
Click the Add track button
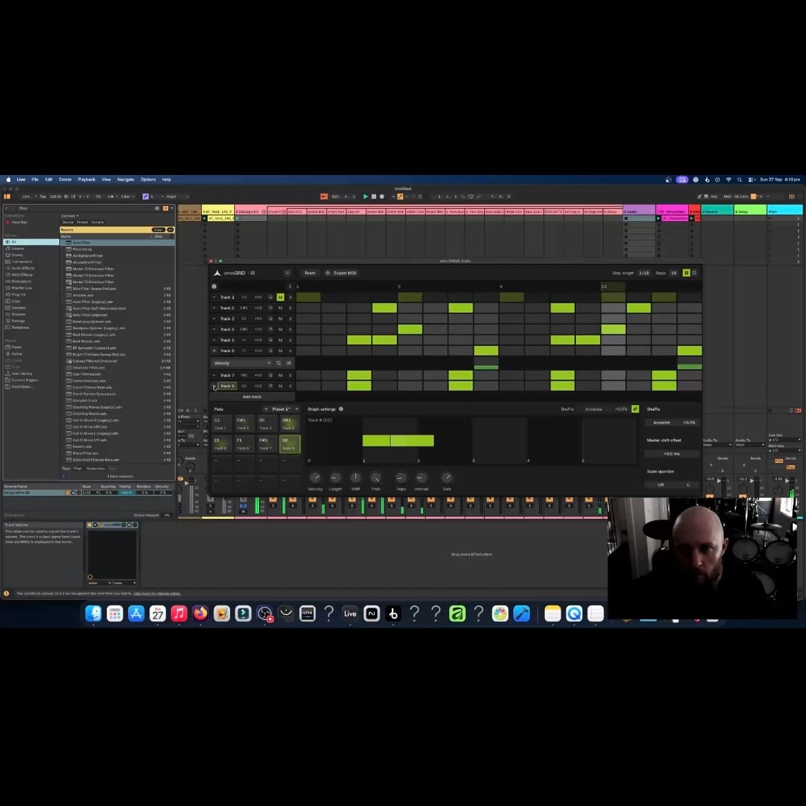point(252,397)
